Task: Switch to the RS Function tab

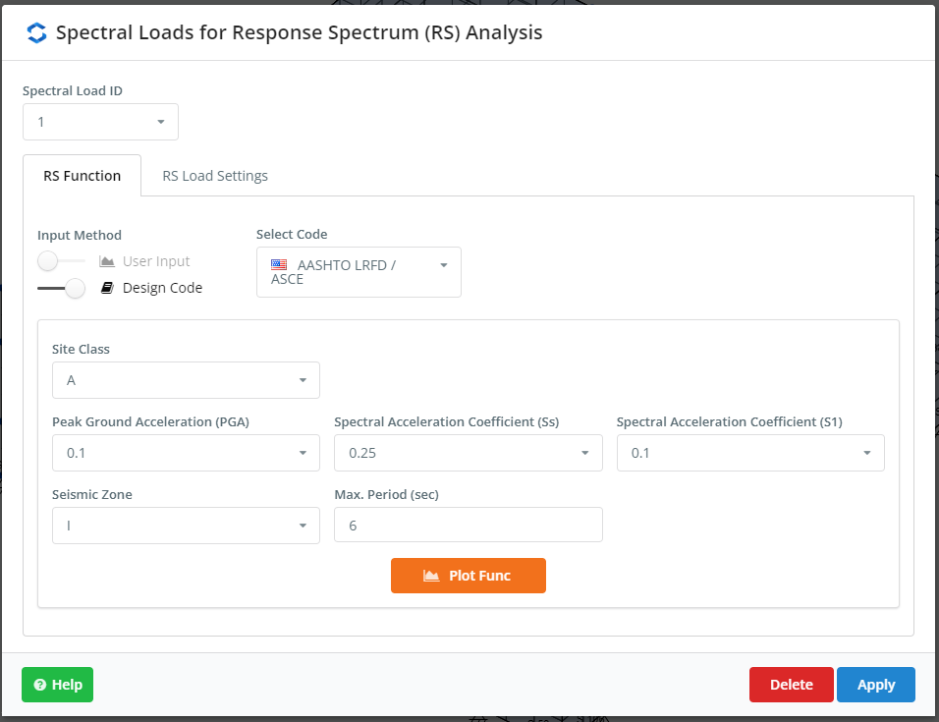Action: point(83,176)
